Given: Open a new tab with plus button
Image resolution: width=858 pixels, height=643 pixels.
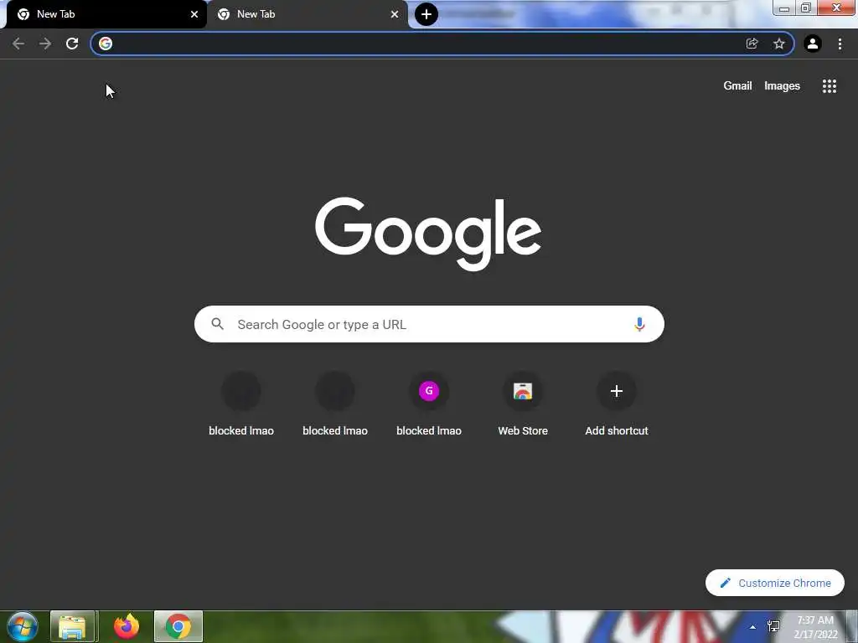Looking at the screenshot, I should (426, 14).
